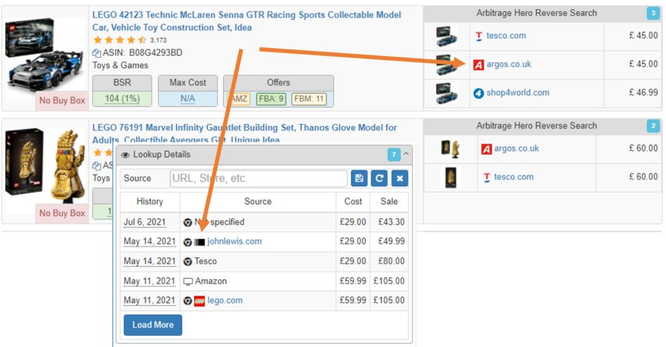Viewport: 666px width, 347px height.
Task: Click the FBM: 11 offers tag
Action: [309, 99]
